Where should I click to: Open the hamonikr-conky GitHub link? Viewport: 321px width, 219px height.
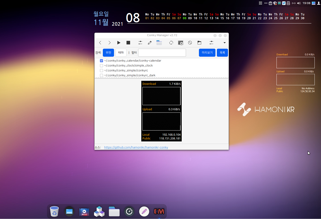(x=136, y=147)
